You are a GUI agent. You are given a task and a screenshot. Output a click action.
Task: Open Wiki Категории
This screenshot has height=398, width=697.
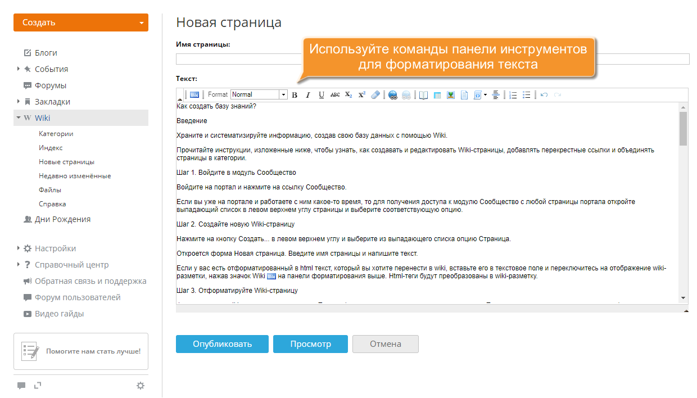pos(56,134)
